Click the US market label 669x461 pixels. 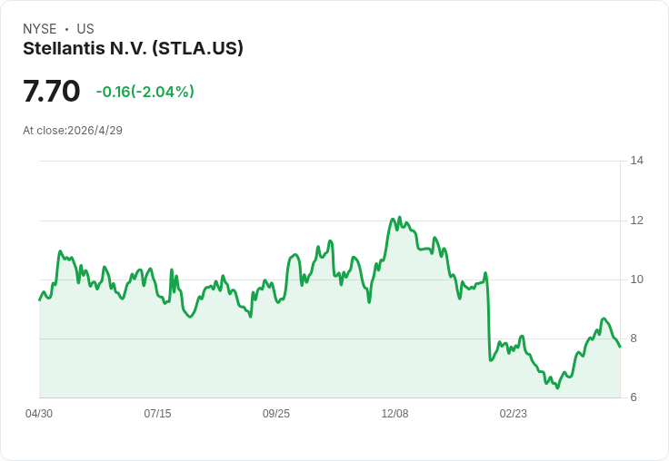tap(85, 28)
